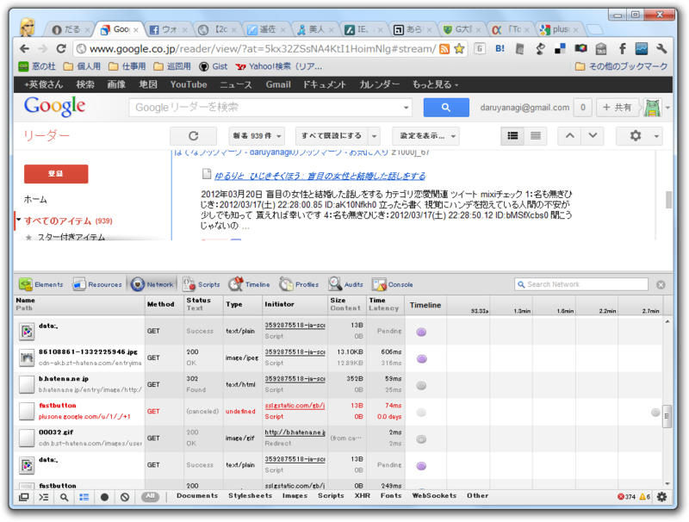The width and height of the screenshot is (689, 522).
Task: Click the red error count 374
Action: click(x=627, y=496)
